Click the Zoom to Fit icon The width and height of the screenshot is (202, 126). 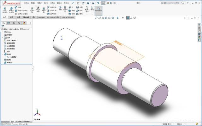96,18
